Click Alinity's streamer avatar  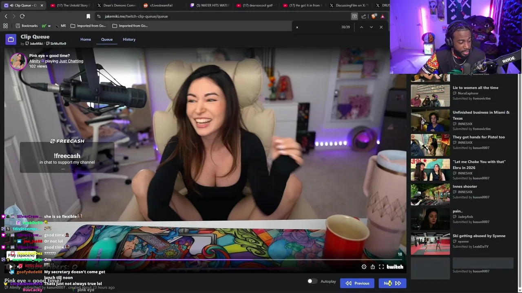pyautogui.click(x=18, y=61)
